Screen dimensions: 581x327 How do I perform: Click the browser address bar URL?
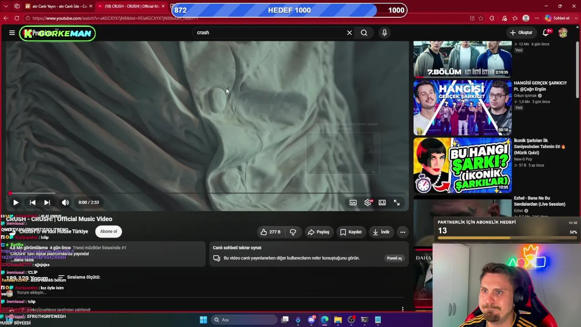tap(115, 18)
